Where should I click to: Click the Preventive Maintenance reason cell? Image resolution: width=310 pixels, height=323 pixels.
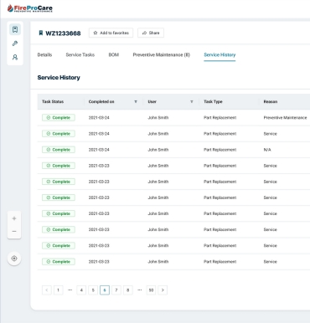pos(285,118)
